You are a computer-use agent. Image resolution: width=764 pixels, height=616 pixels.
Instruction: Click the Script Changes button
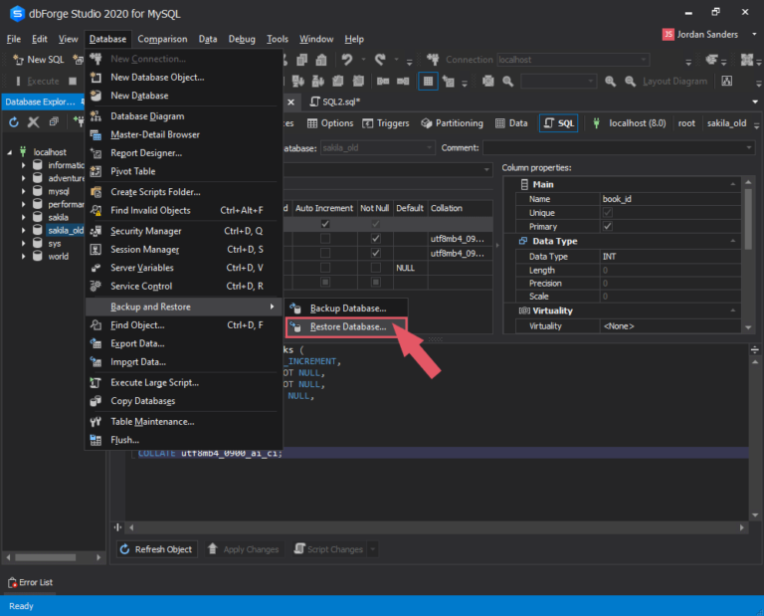[x=329, y=549]
